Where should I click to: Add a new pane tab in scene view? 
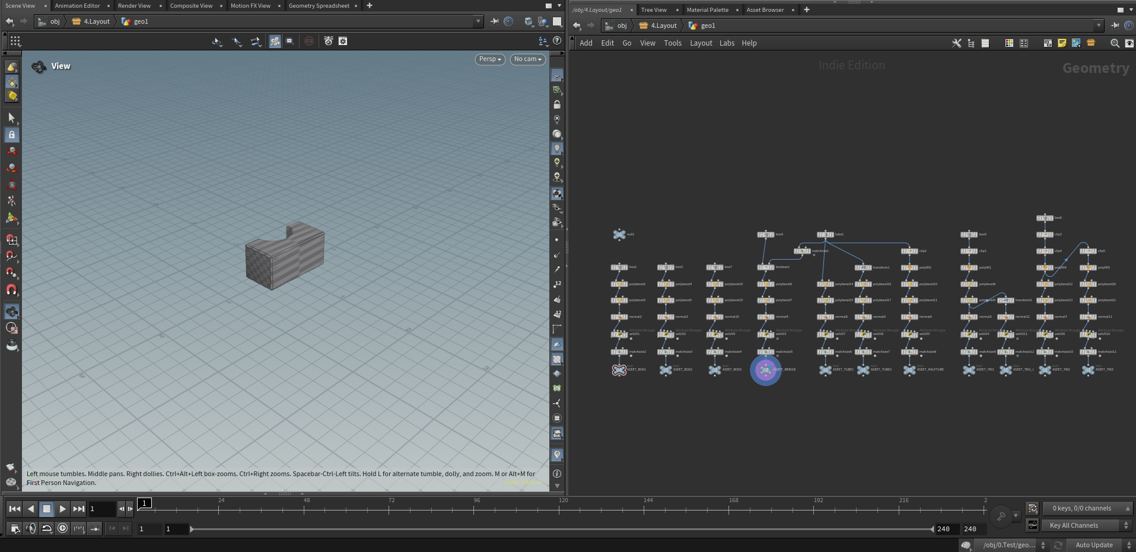point(370,5)
